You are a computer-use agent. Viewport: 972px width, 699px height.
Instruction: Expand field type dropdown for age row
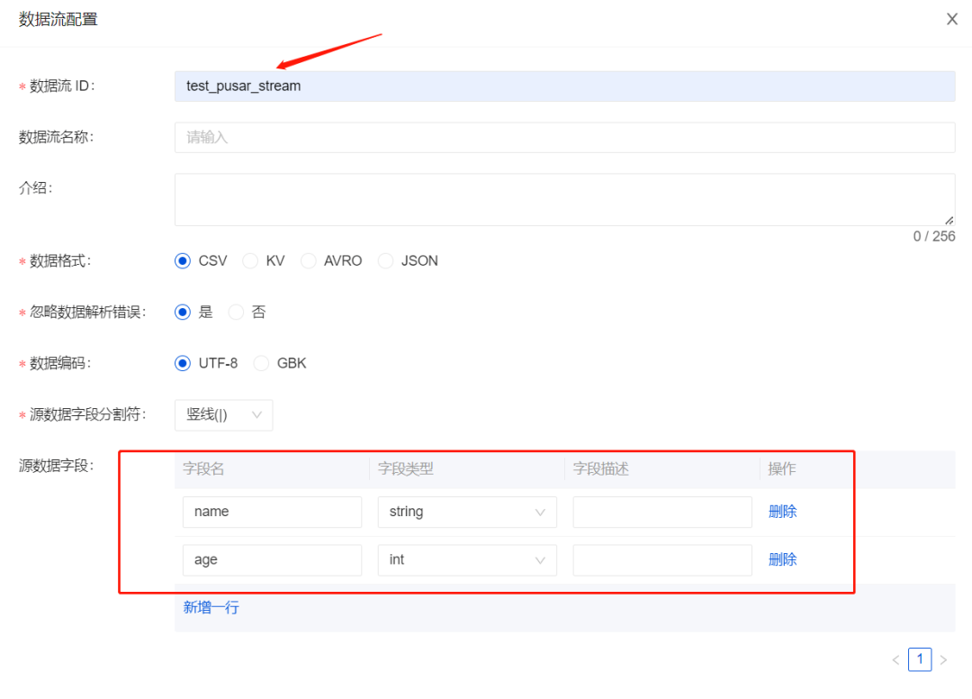[x=466, y=560]
